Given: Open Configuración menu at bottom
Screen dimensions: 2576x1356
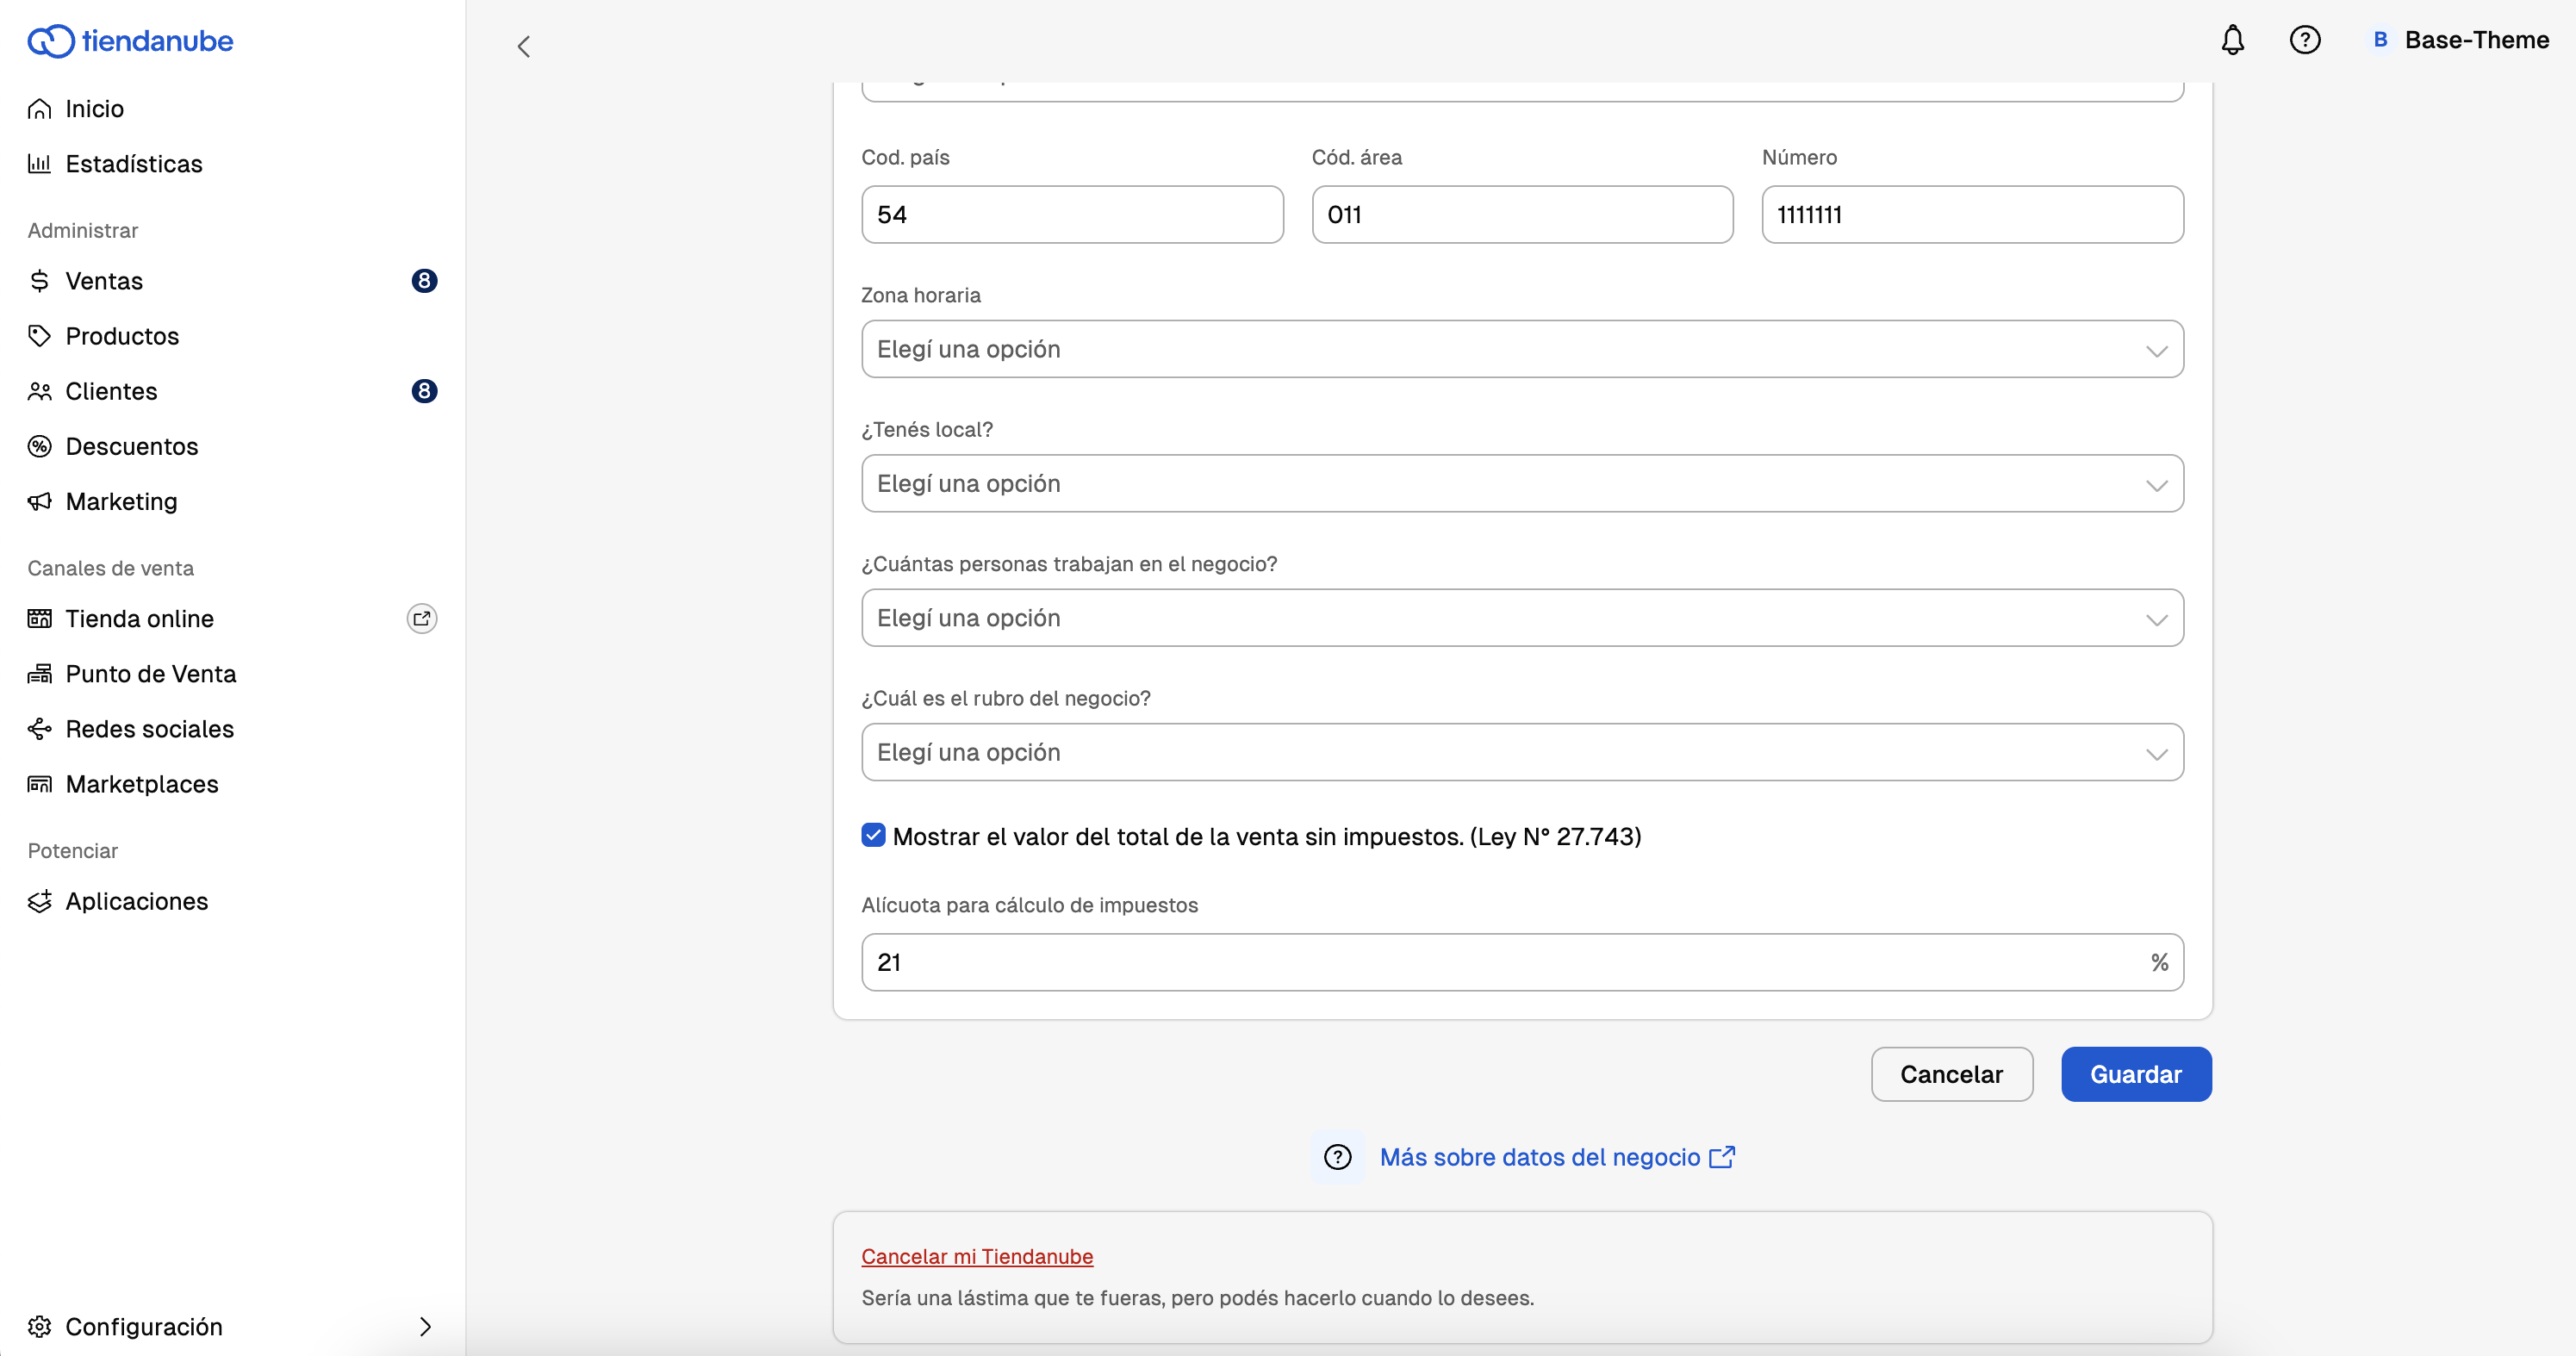Looking at the screenshot, I should (144, 1326).
